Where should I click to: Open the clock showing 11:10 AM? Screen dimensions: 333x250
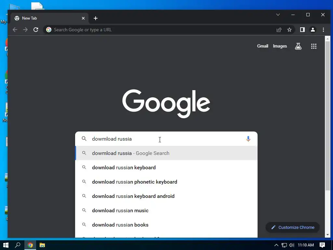[x=306, y=245]
